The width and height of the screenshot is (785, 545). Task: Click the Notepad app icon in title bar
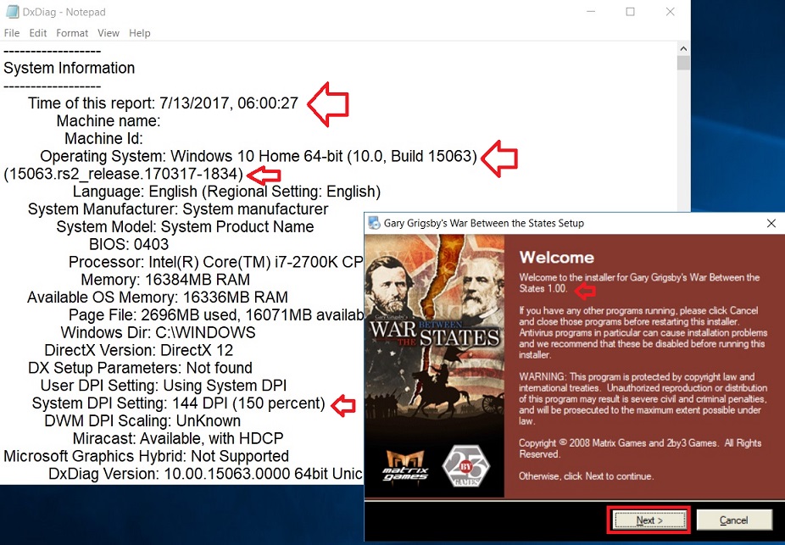(12, 12)
